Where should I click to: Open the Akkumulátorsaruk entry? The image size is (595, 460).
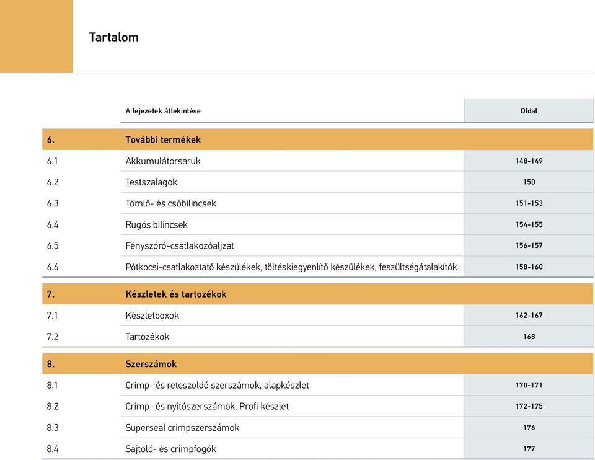click(x=163, y=161)
